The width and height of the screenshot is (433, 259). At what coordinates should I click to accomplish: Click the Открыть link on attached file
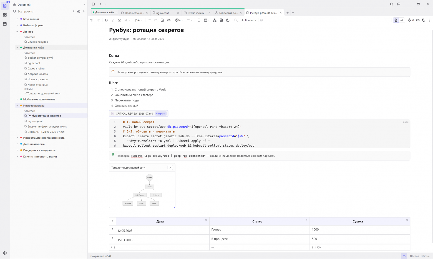coord(161,113)
